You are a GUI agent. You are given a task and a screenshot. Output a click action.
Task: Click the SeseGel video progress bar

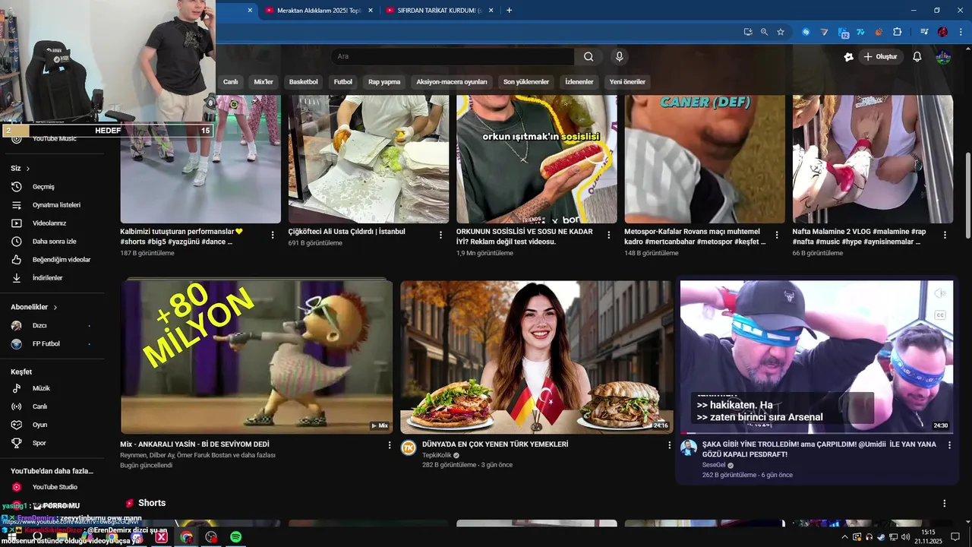click(816, 433)
